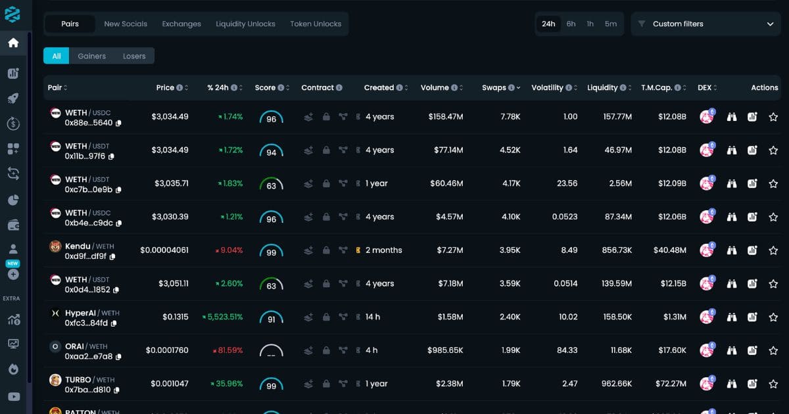Open chart icon for HyperAI row
Image resolution: width=789 pixels, height=414 pixels.
pyautogui.click(x=752, y=317)
